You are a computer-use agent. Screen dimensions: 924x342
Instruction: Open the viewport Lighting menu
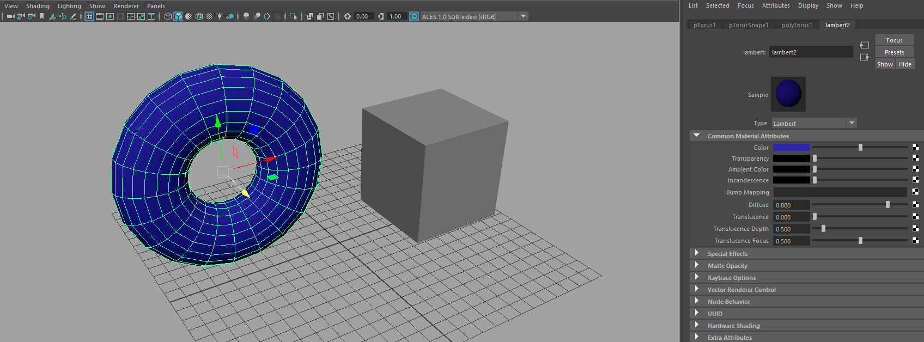69,6
